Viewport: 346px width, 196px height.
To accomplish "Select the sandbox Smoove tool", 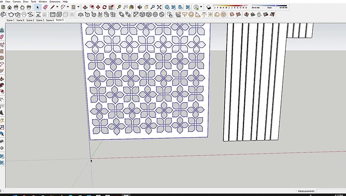I will tap(246, 14).
